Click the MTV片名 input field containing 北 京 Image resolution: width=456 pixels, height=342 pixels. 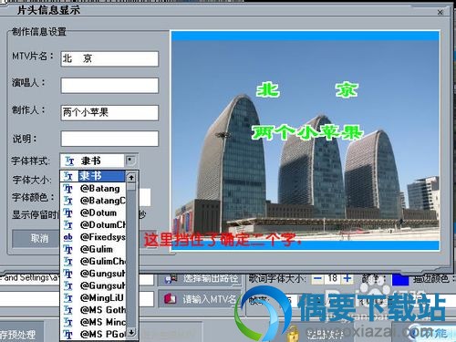click(109, 58)
